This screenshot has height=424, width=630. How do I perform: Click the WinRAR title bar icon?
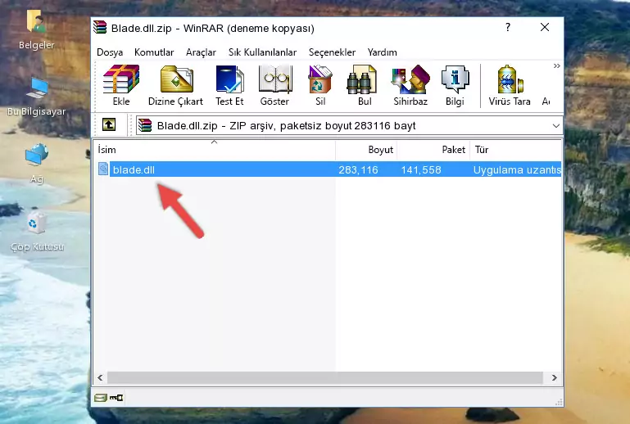(x=100, y=27)
